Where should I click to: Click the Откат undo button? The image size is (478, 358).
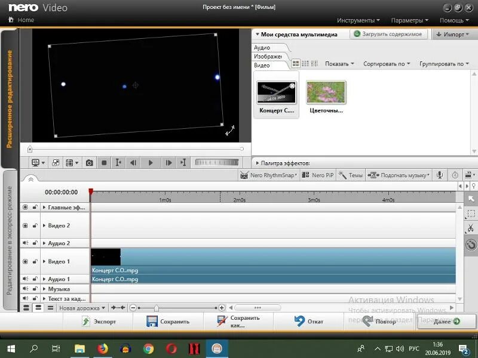click(308, 322)
